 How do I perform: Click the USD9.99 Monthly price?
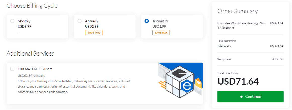25,26
